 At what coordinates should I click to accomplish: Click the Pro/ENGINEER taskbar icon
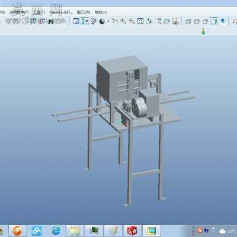[x=151, y=230]
